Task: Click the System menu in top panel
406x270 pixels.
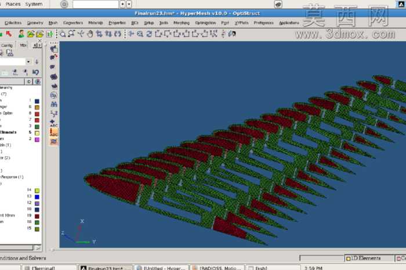Action: click(x=34, y=4)
